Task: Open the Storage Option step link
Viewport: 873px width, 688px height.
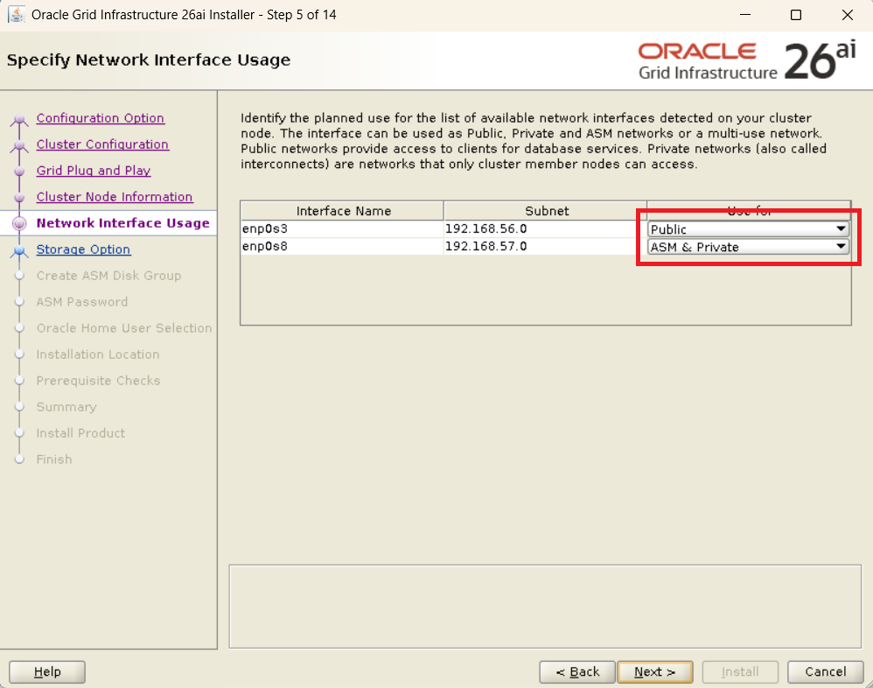Action: 83,249
